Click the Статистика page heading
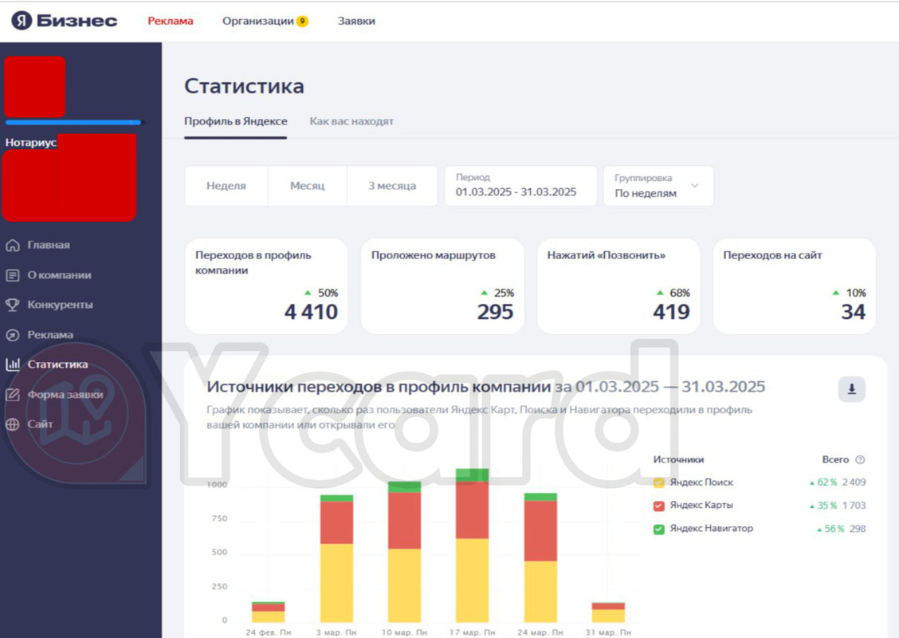 [x=244, y=86]
